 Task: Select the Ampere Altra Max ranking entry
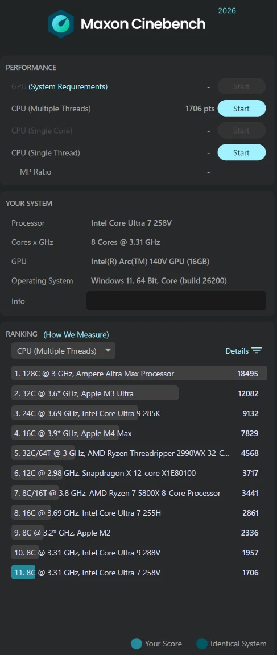[x=139, y=374]
